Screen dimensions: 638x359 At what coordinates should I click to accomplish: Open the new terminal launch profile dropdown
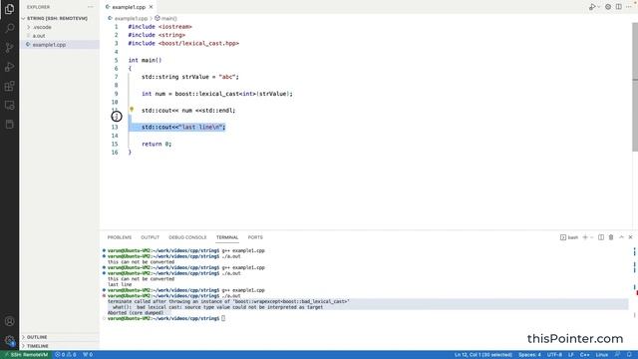[591, 237]
